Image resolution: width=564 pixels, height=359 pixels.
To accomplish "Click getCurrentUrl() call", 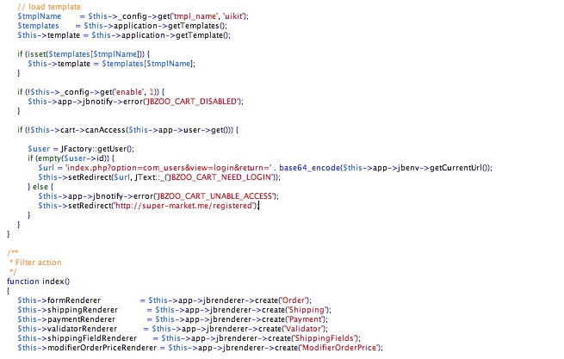I will [459, 168].
